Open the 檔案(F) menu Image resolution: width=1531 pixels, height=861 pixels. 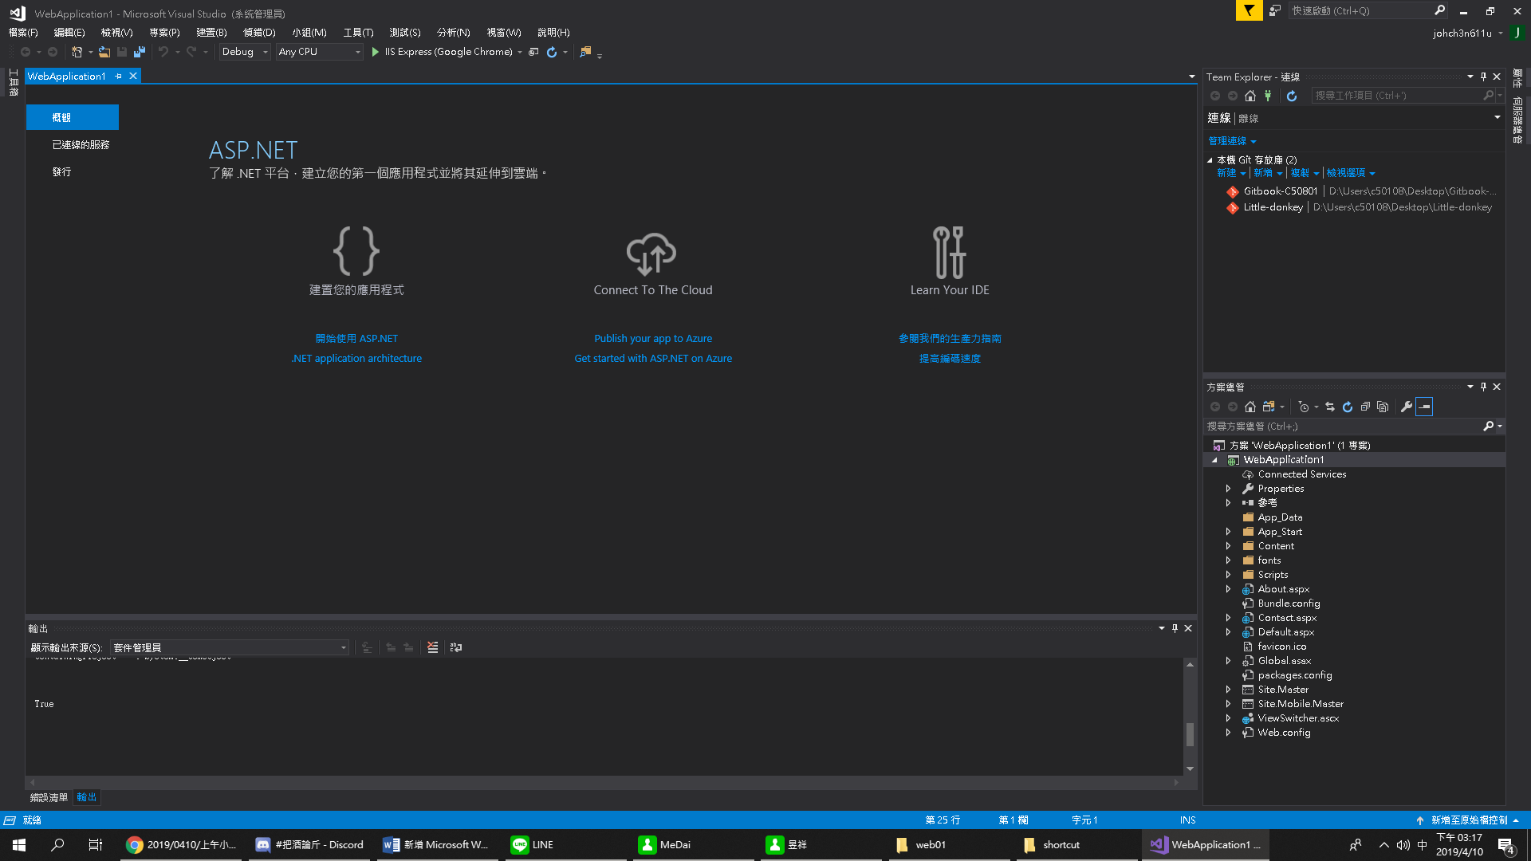(x=23, y=33)
